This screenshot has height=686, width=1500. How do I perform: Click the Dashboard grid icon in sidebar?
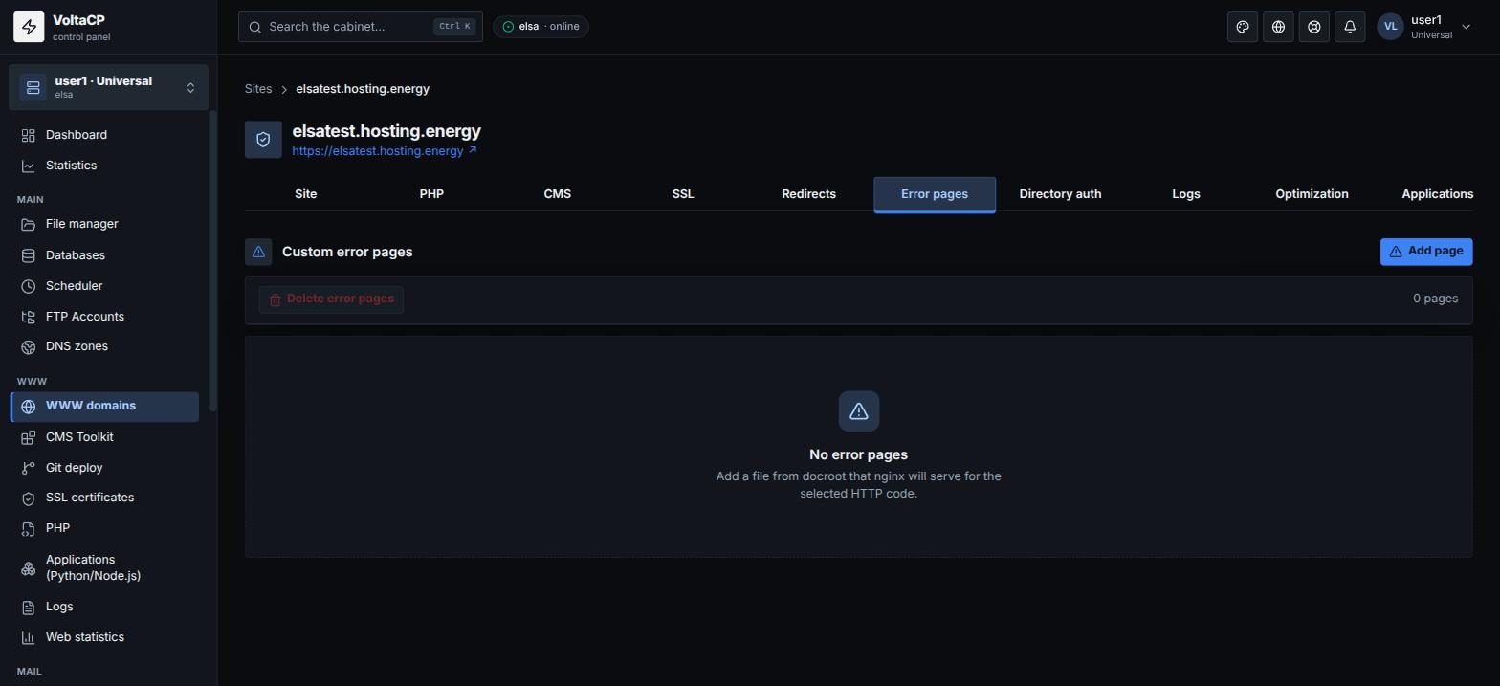[x=29, y=135]
